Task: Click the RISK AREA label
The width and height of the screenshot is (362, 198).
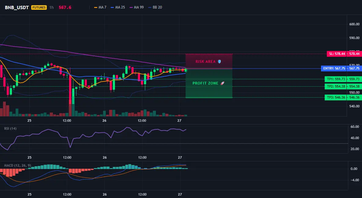Action: coord(205,62)
